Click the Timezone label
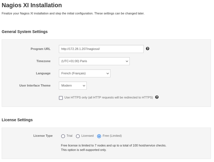The image size is (214, 162). point(44,61)
